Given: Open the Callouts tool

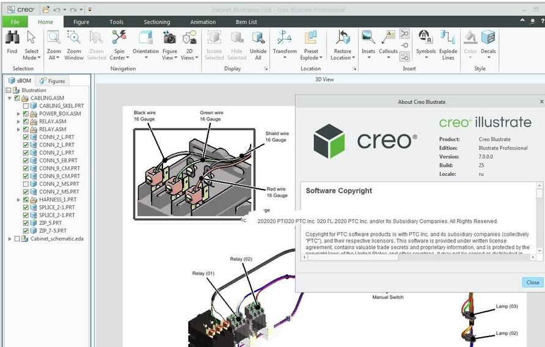Looking at the screenshot, I should [x=388, y=45].
